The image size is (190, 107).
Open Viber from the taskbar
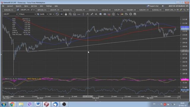click(x=29, y=104)
